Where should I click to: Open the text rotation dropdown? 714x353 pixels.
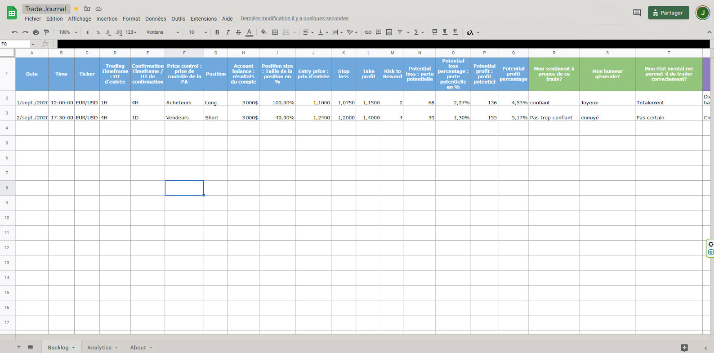(352, 32)
